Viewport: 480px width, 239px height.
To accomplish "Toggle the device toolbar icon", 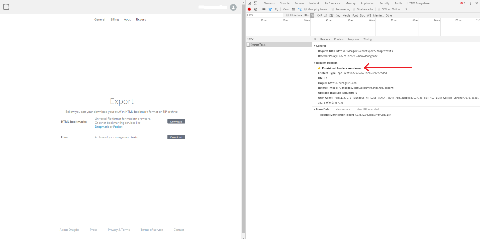I will (x=255, y=3).
